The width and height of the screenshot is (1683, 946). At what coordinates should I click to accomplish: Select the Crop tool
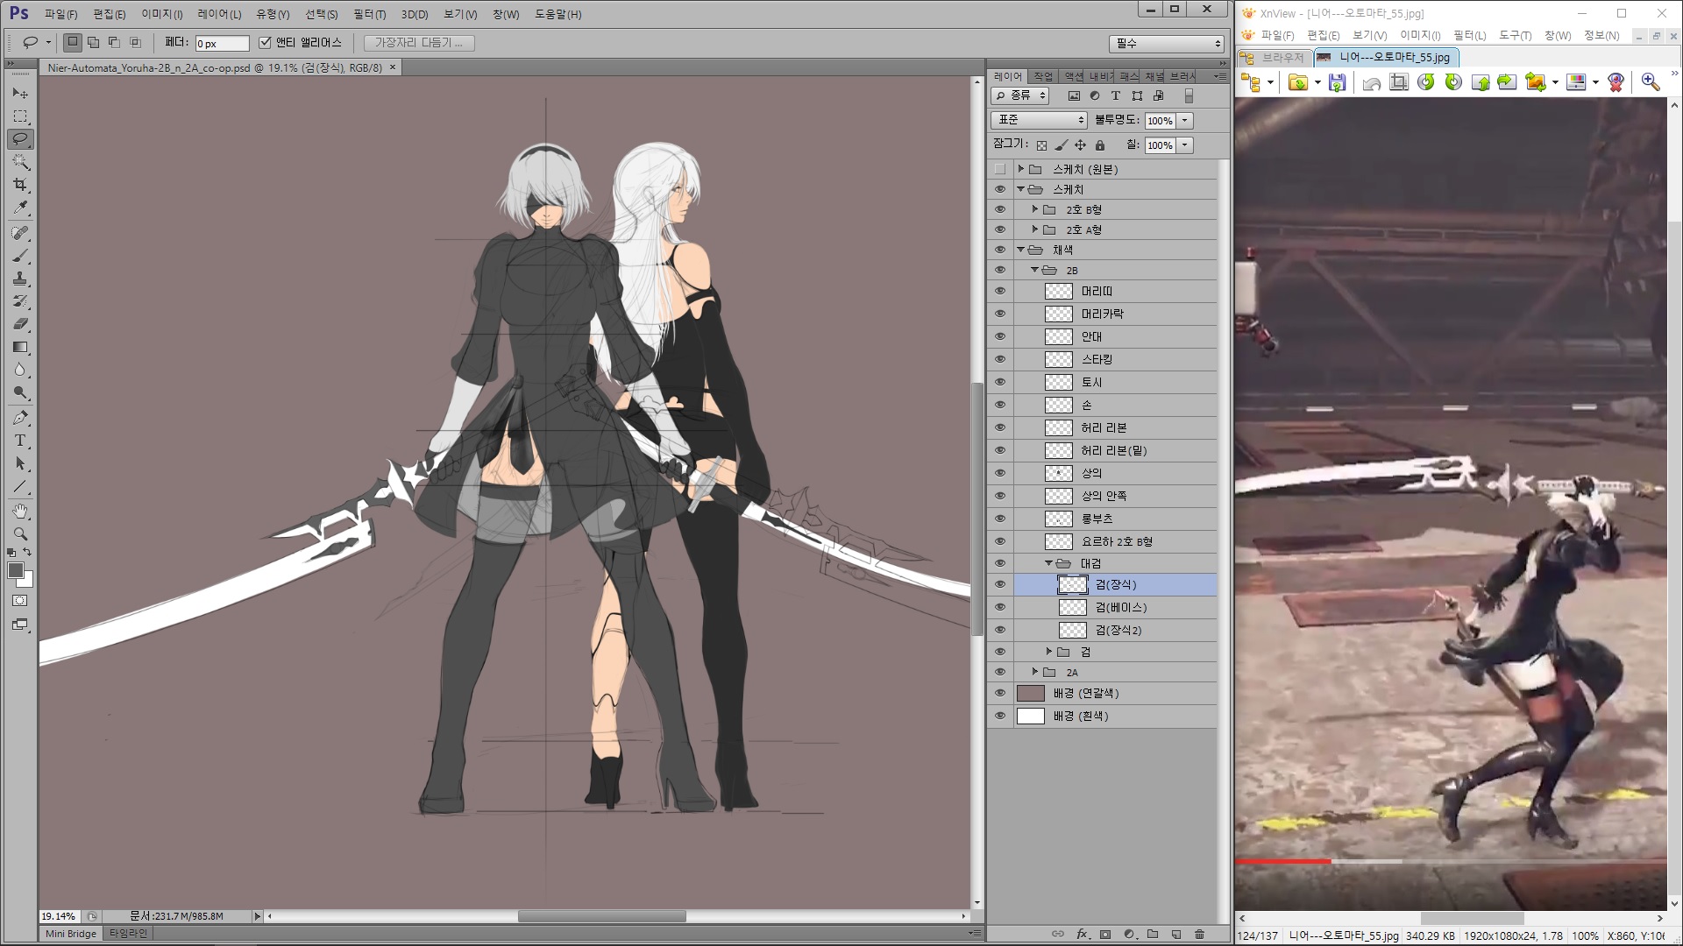click(20, 185)
